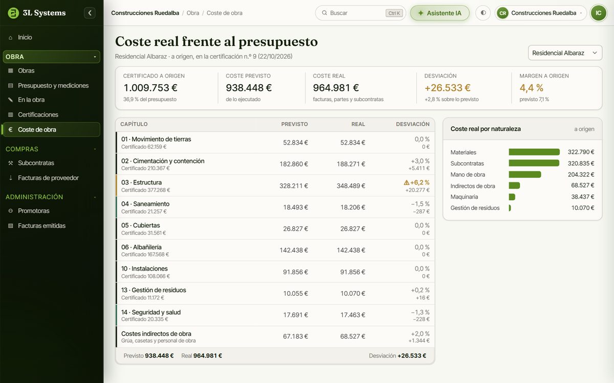Collapse the OBRA sidebar section

[51, 57]
